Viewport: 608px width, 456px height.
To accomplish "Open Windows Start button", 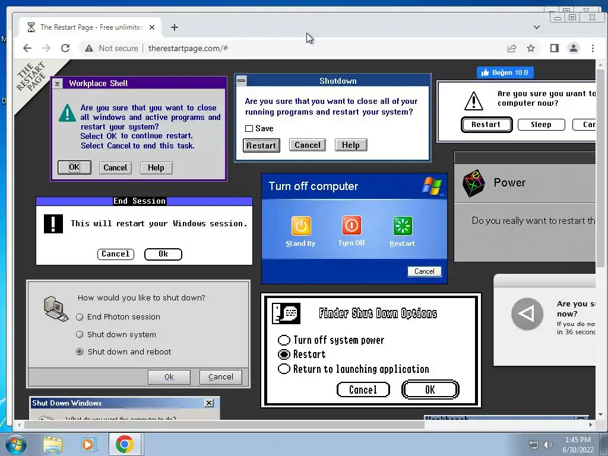I will (16, 444).
